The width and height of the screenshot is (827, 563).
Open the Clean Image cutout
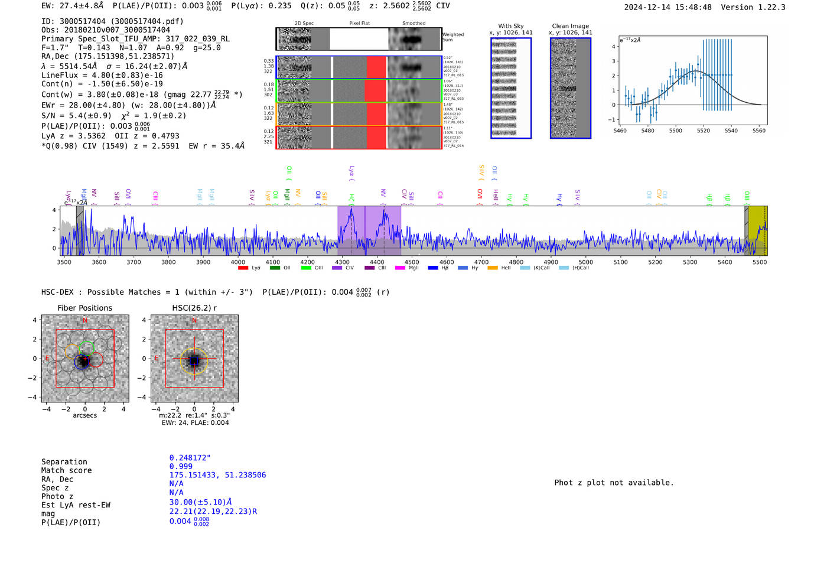coord(571,88)
